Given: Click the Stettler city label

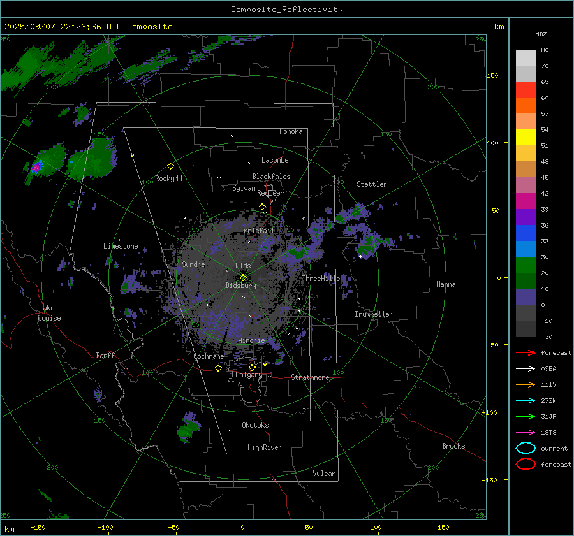Looking at the screenshot, I should (x=372, y=184).
